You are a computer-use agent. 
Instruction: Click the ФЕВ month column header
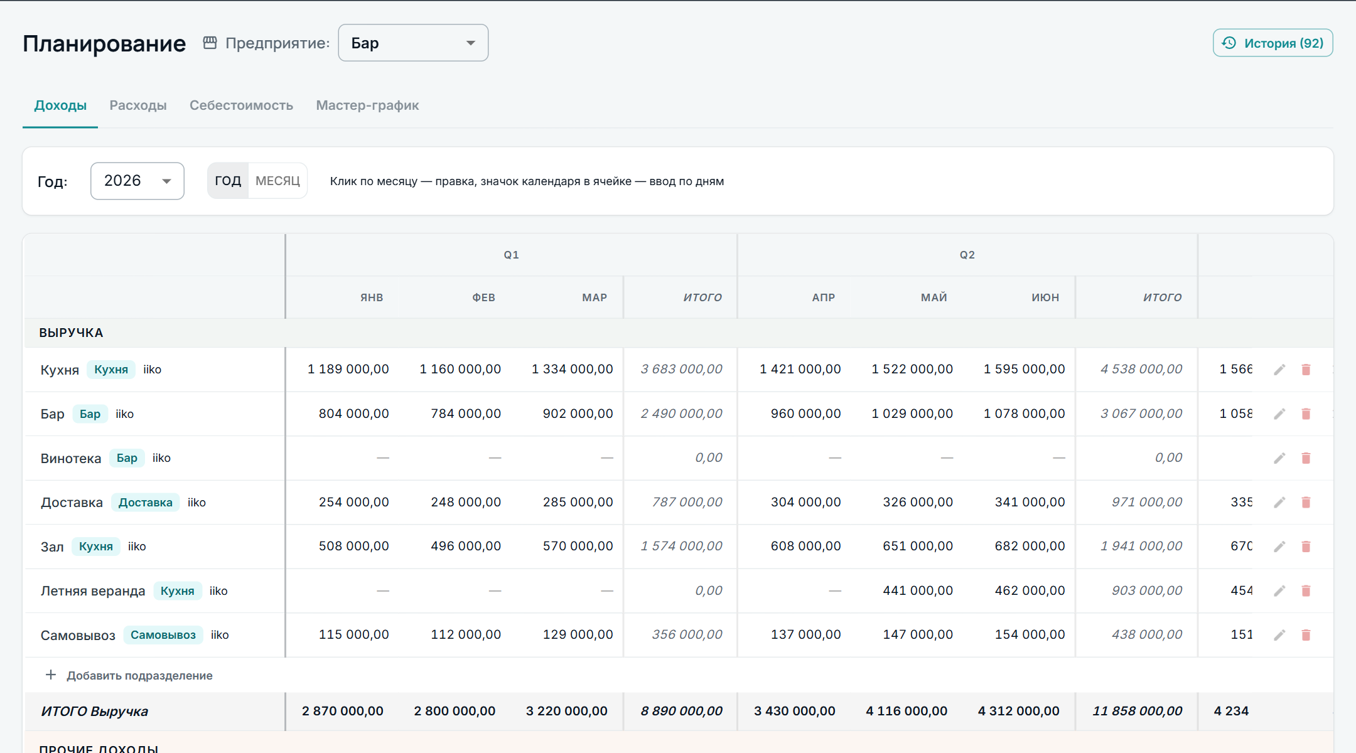tap(483, 297)
